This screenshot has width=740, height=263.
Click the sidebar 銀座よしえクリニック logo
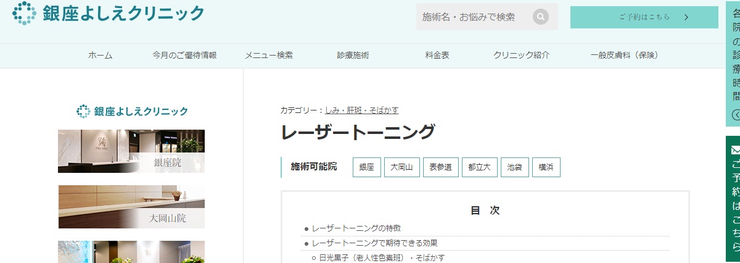[131, 111]
